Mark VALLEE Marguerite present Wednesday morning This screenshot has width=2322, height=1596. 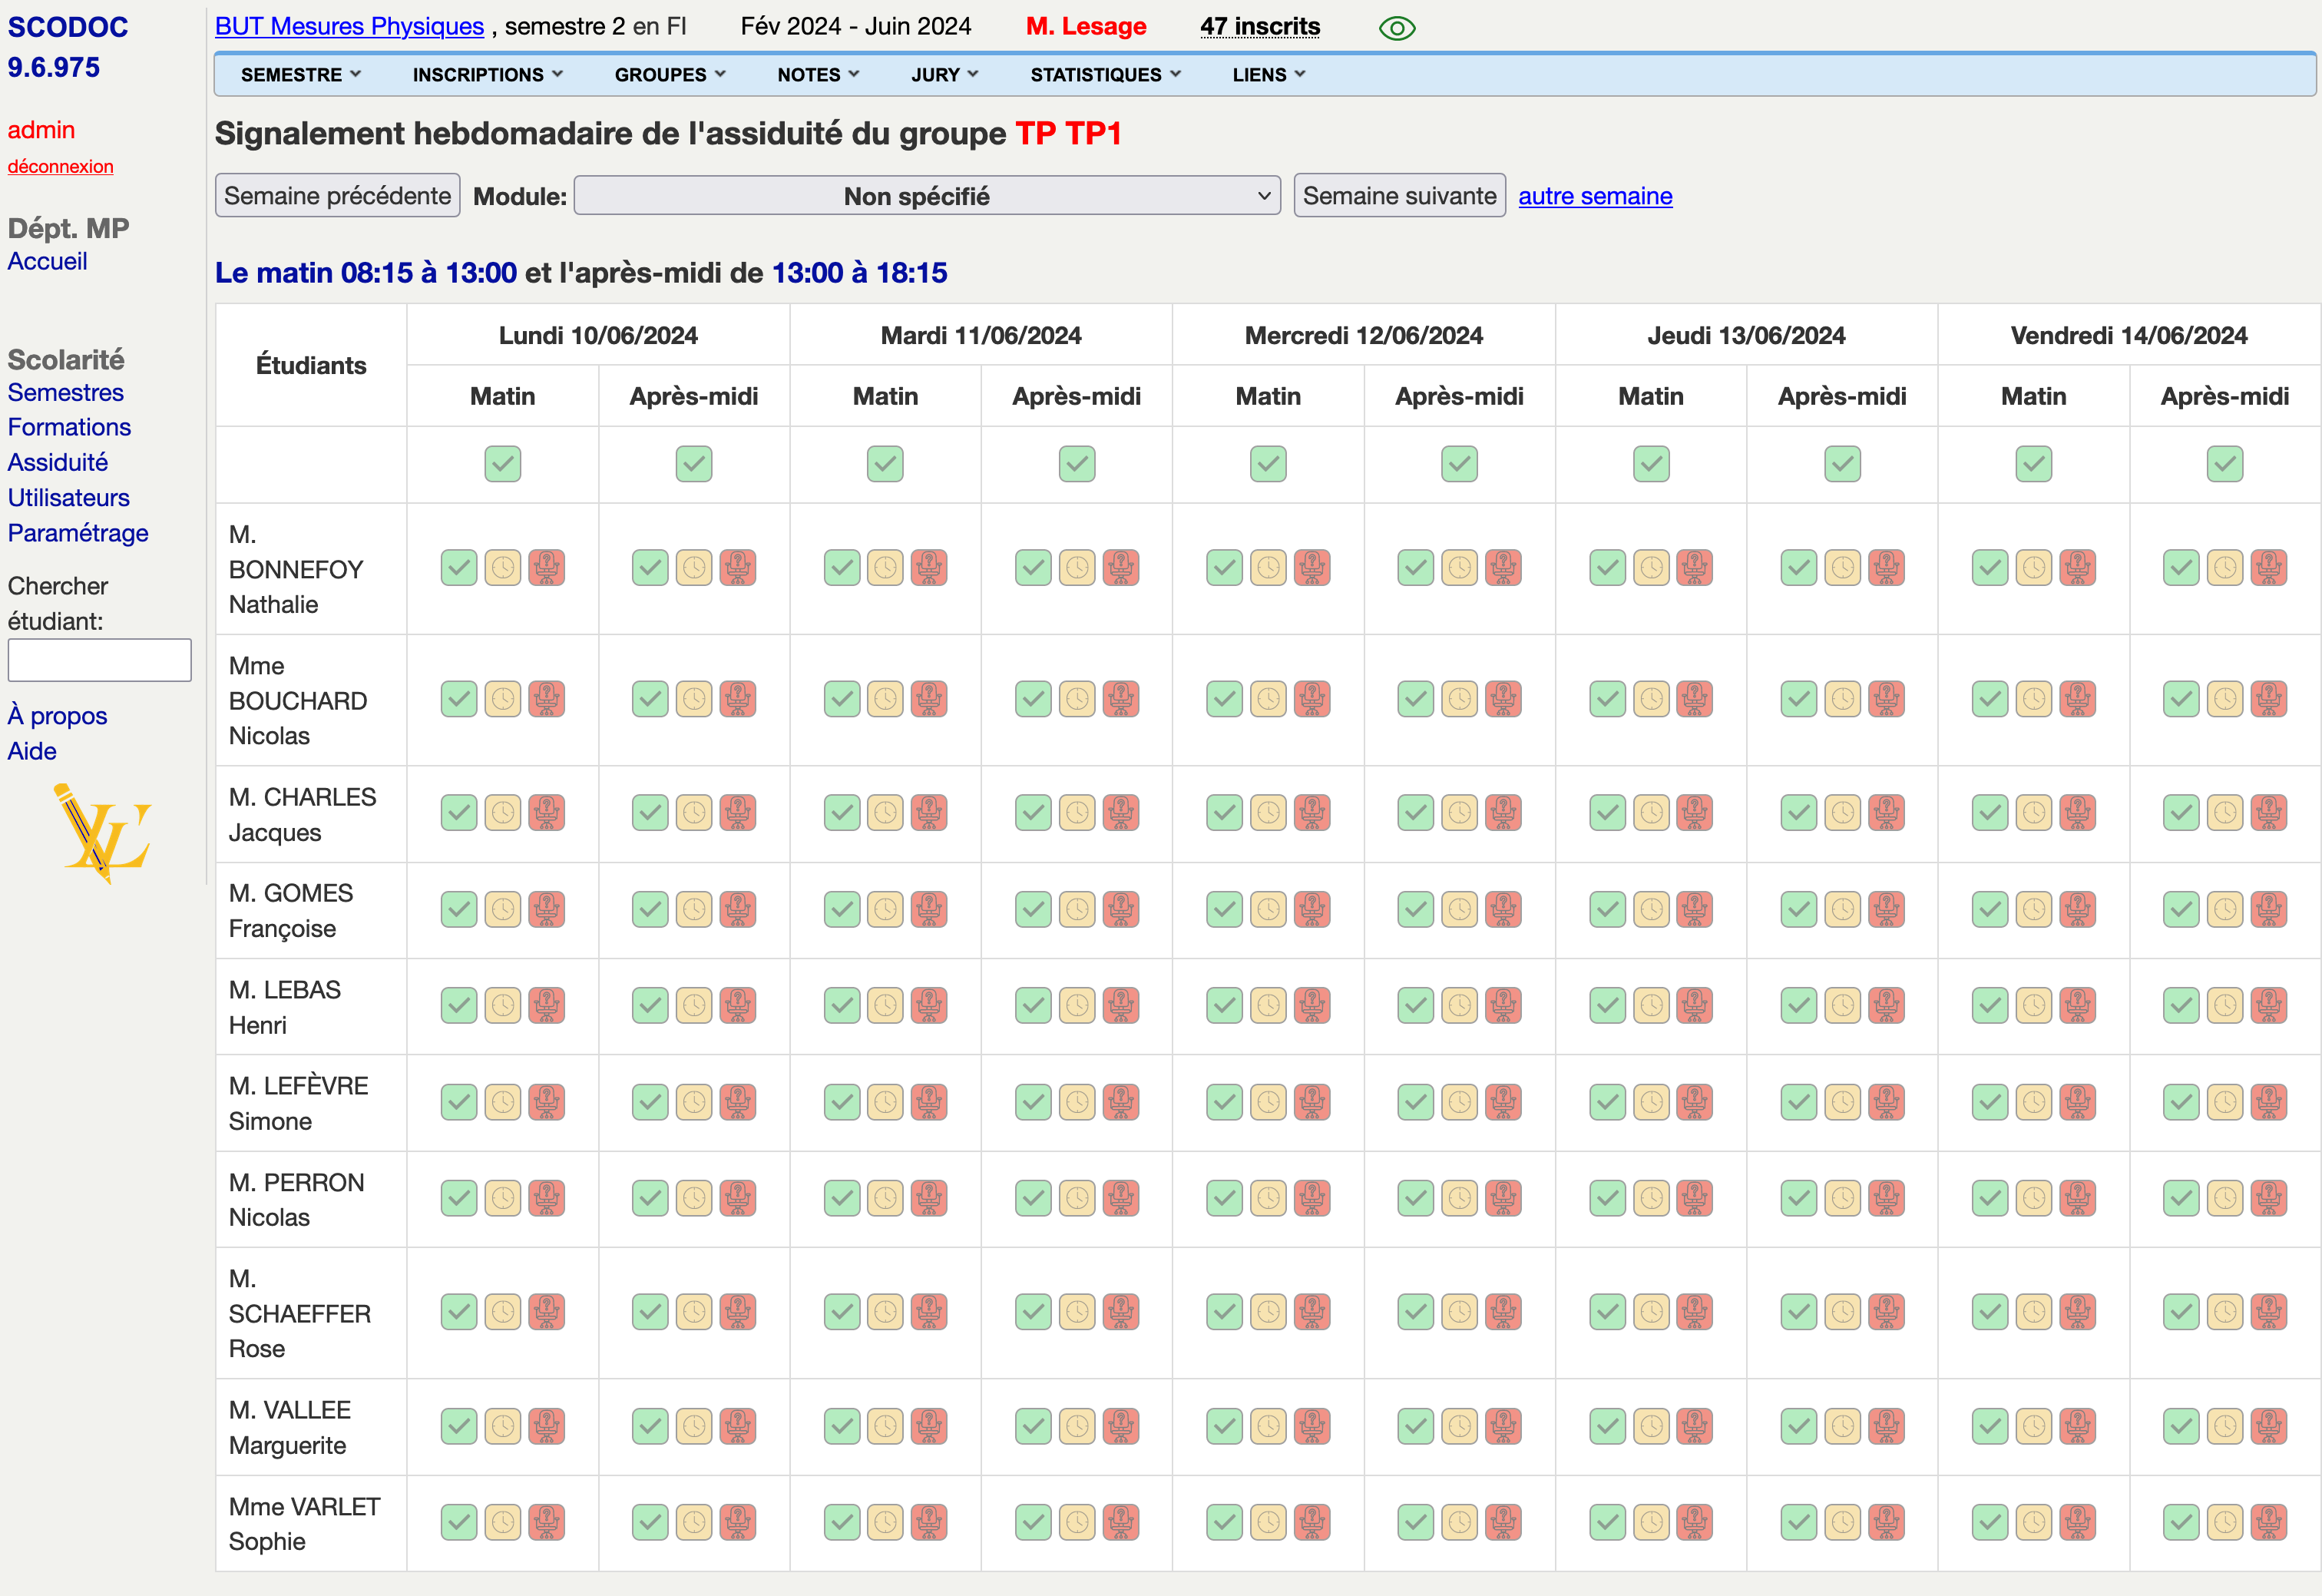click(x=1225, y=1426)
